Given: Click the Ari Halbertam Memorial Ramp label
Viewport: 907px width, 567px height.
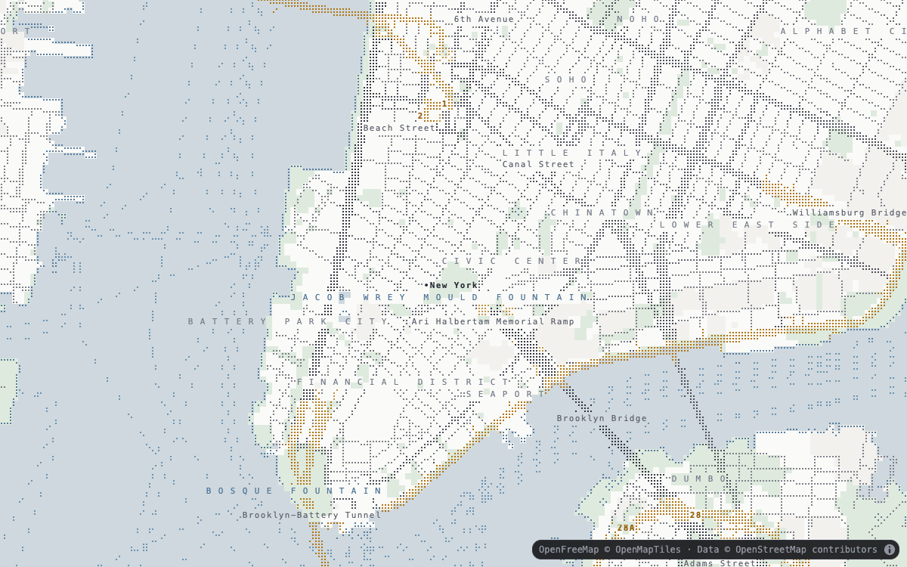Looking at the screenshot, I should coord(493,321).
